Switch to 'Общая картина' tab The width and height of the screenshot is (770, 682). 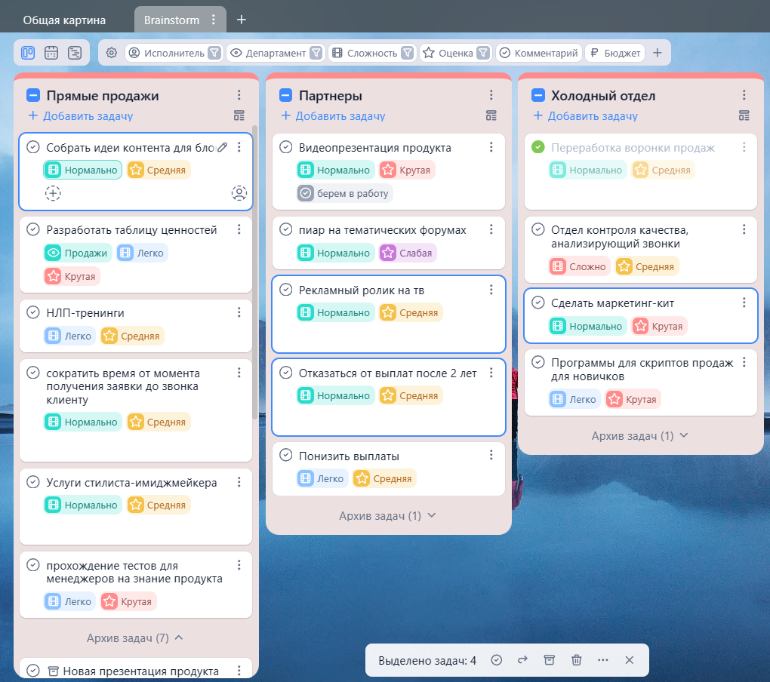point(64,20)
